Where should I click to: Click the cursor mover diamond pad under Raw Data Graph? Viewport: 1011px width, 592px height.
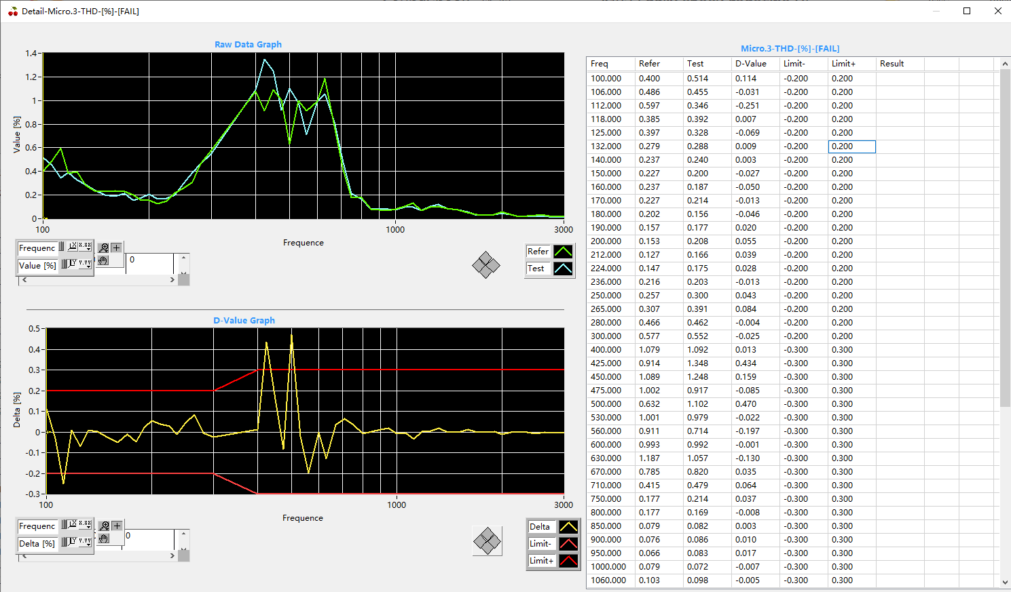pos(486,264)
